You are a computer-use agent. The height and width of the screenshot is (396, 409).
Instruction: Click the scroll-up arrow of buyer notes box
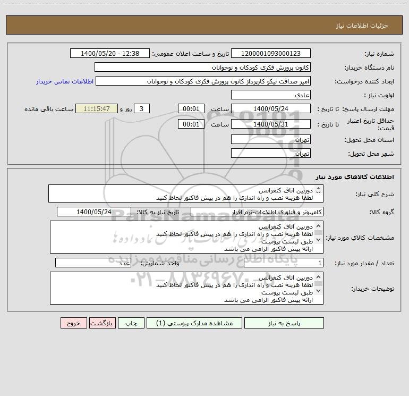point(318,277)
